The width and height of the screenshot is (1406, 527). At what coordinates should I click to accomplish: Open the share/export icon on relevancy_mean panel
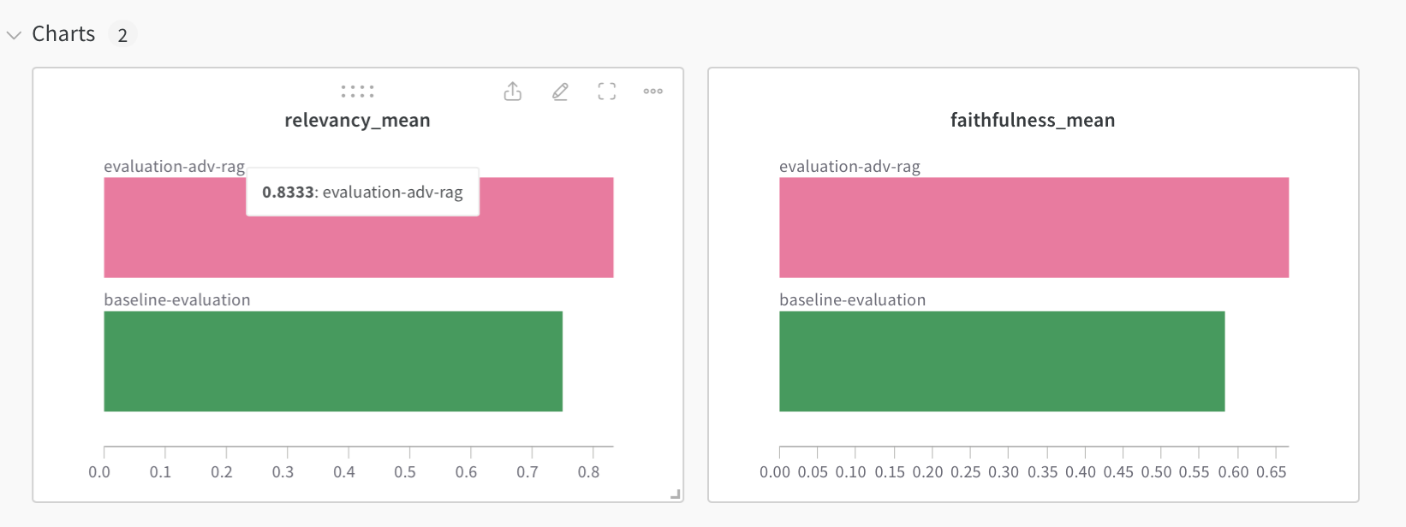(x=513, y=92)
